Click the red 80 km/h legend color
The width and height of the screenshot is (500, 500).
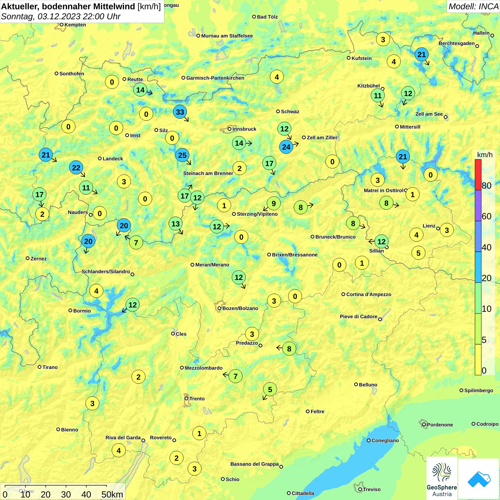478,175
